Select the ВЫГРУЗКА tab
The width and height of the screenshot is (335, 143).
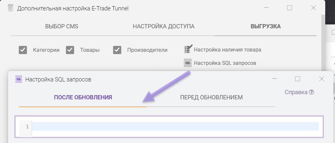point(265,26)
